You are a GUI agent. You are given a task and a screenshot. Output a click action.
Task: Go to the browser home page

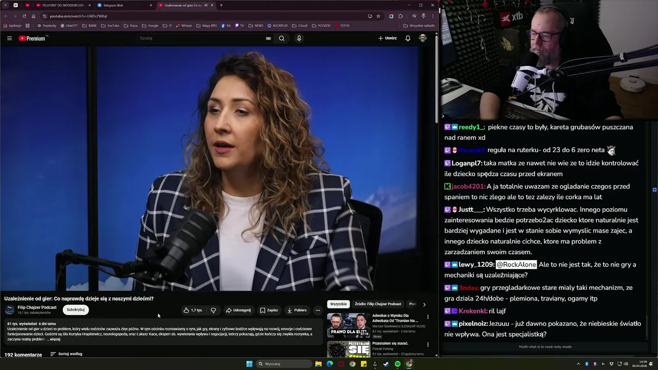coord(33,16)
